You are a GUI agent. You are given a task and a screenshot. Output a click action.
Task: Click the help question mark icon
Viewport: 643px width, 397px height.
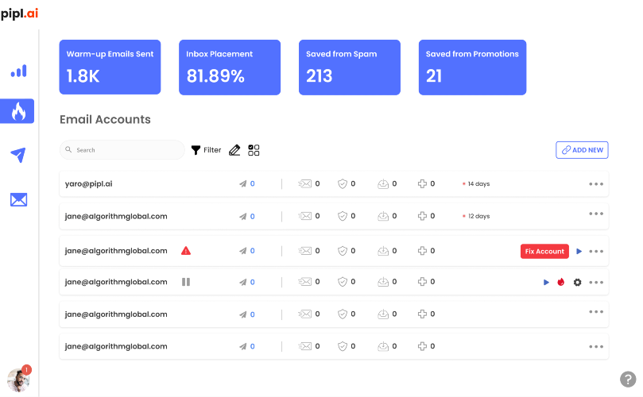[x=628, y=379]
